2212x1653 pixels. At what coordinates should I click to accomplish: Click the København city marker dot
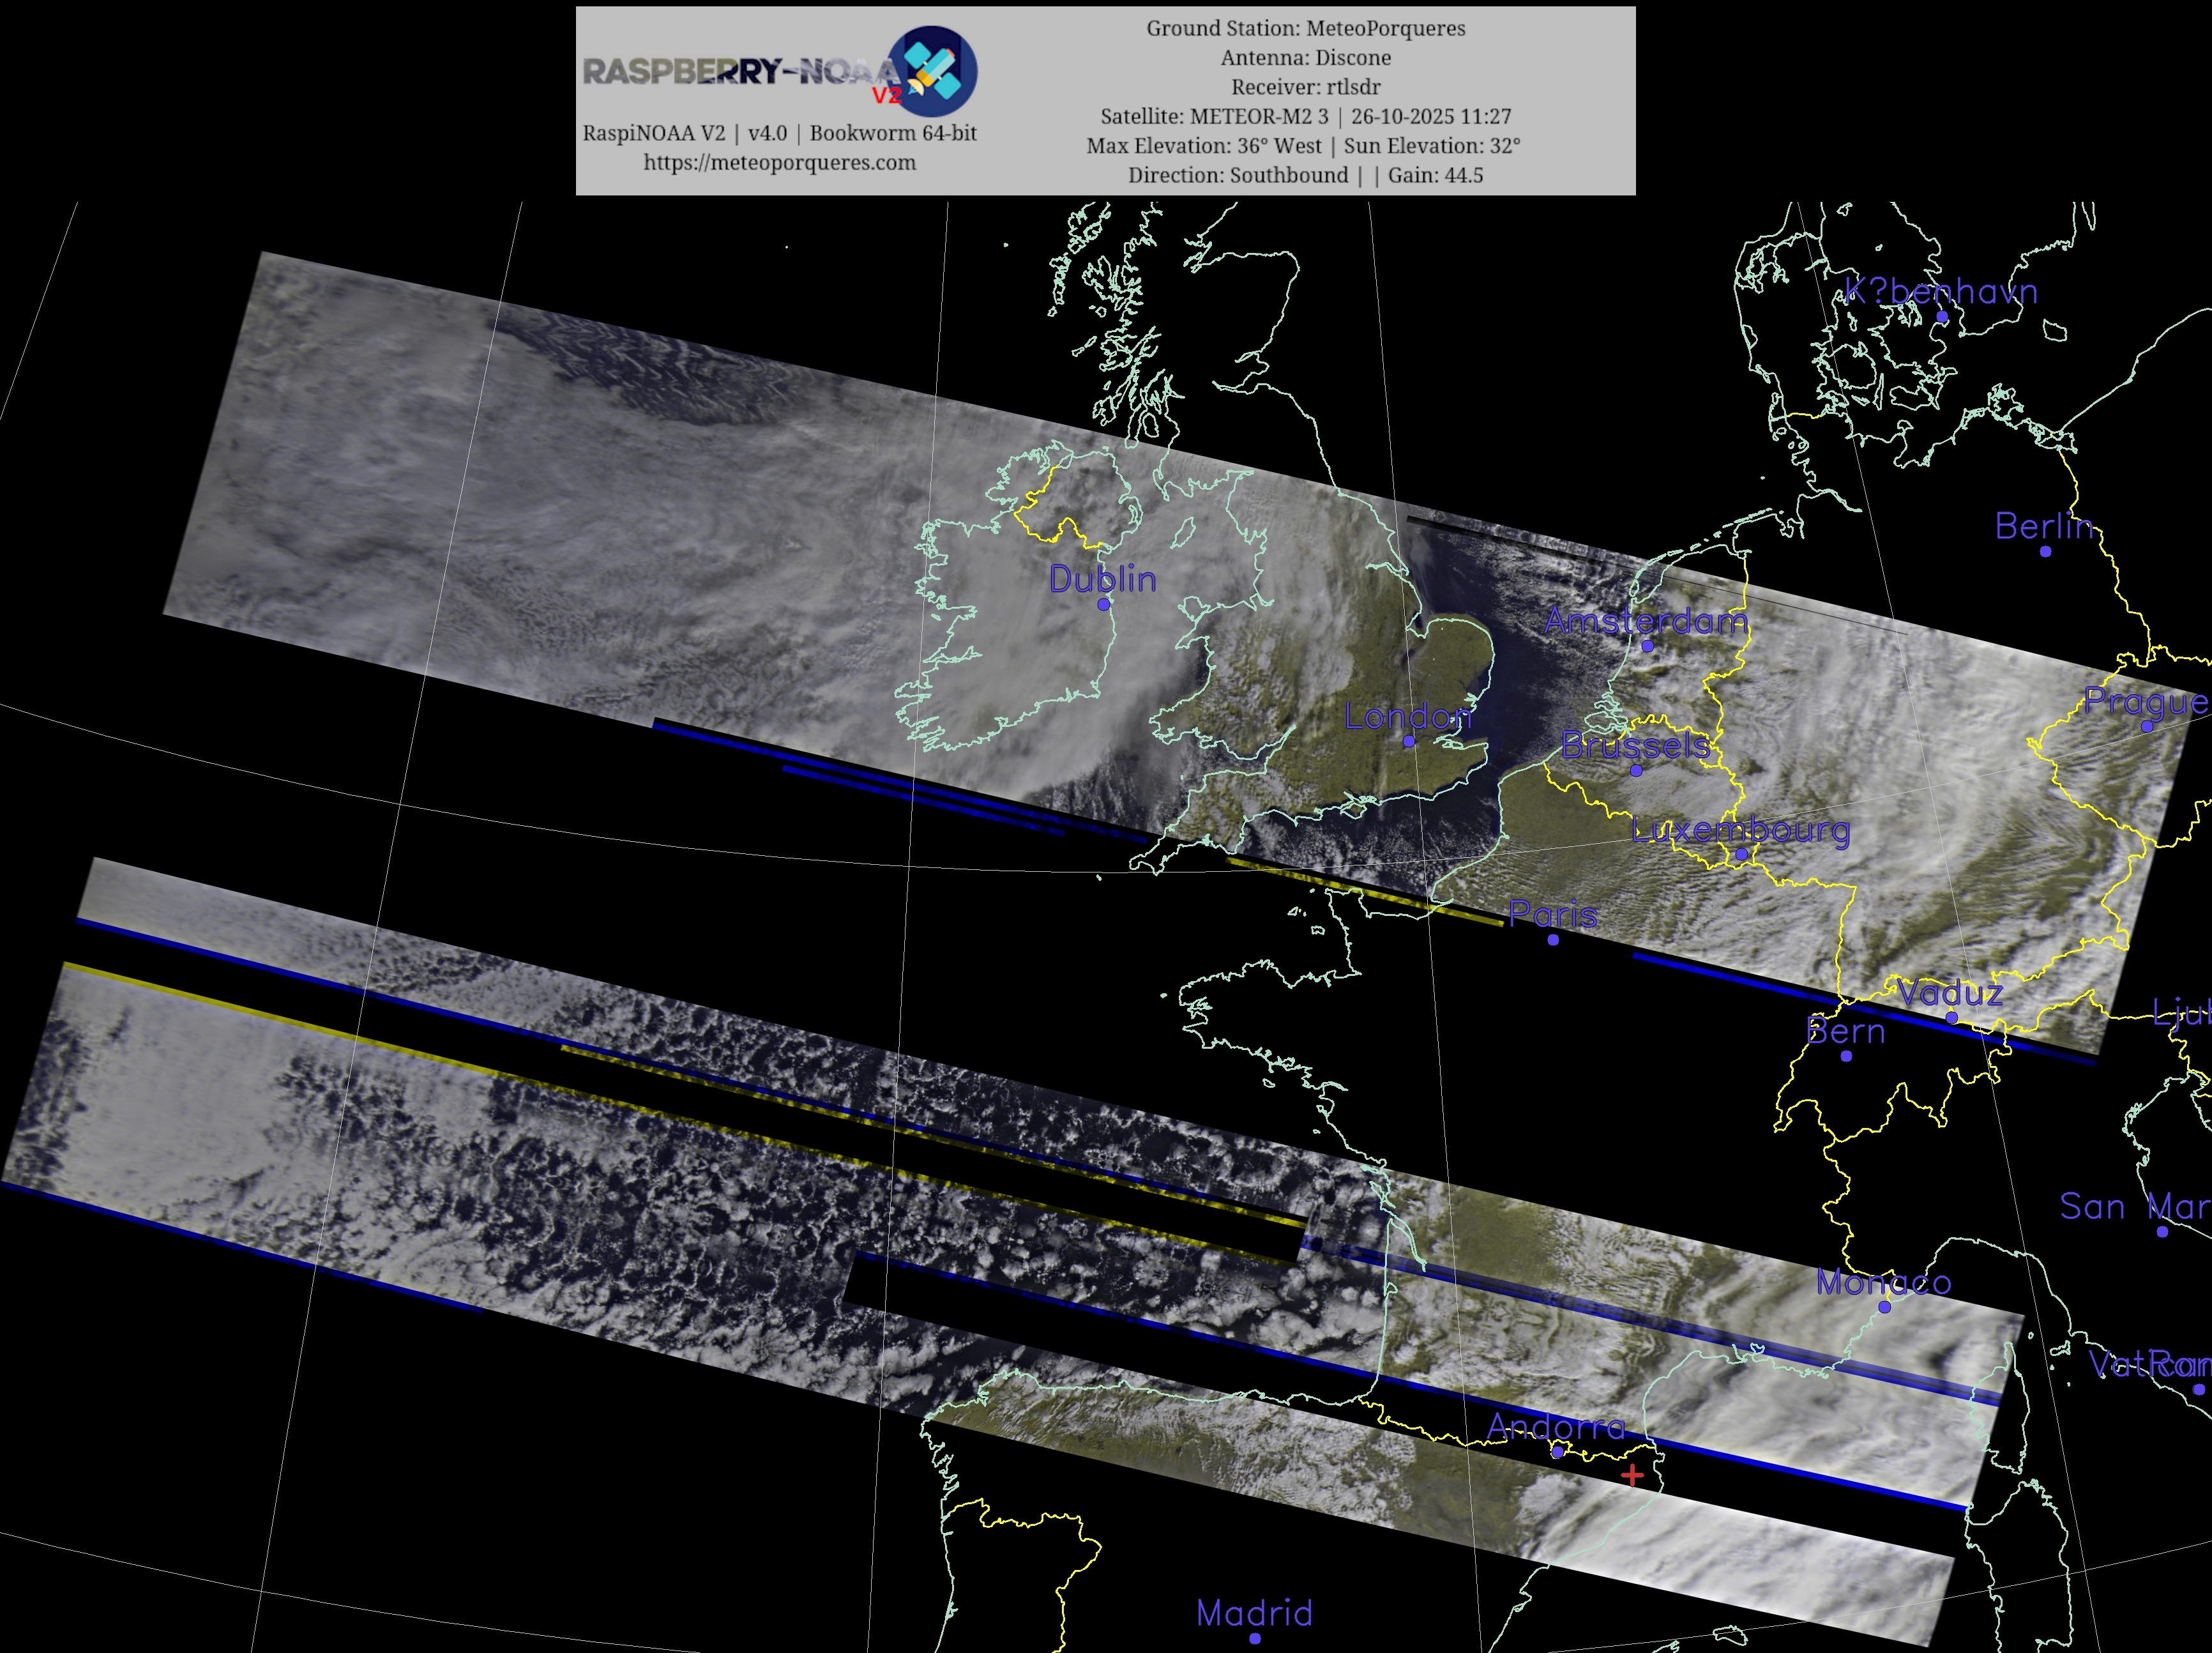click(x=1942, y=316)
